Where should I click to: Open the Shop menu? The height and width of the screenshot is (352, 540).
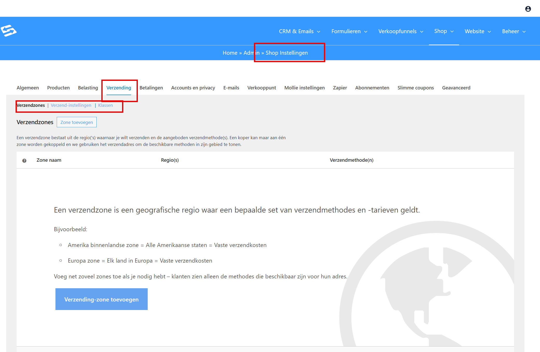(444, 31)
